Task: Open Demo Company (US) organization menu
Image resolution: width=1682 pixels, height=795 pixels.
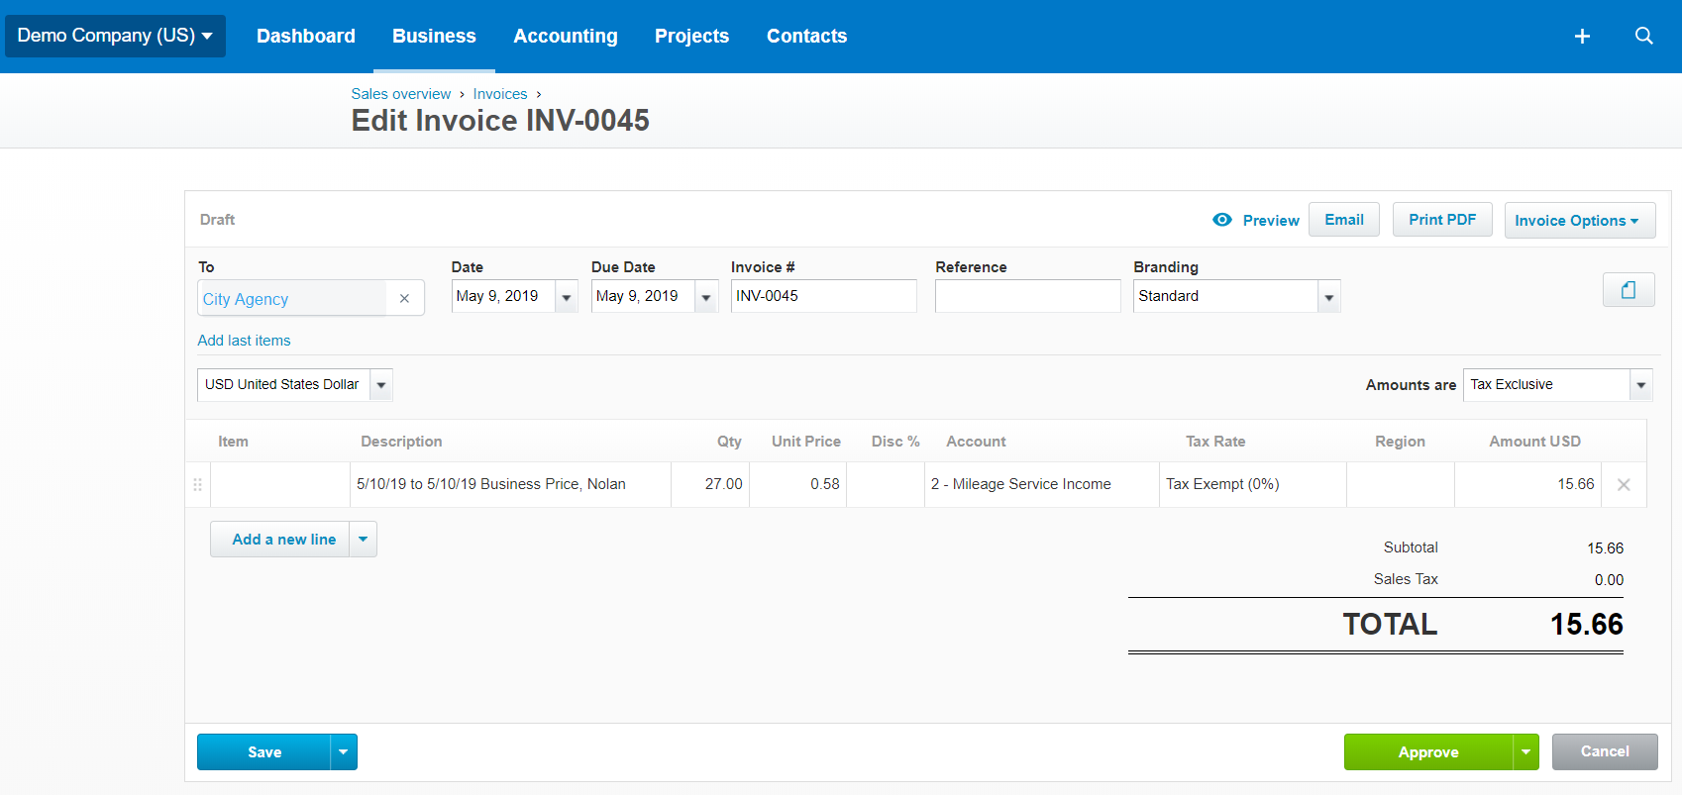Action: [115, 36]
